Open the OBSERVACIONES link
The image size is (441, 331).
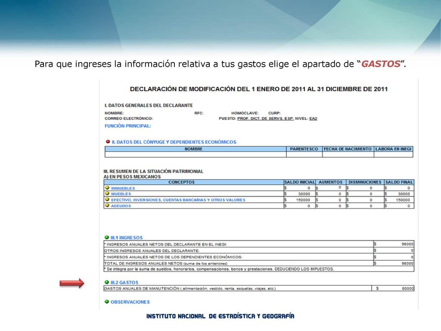tap(130, 302)
